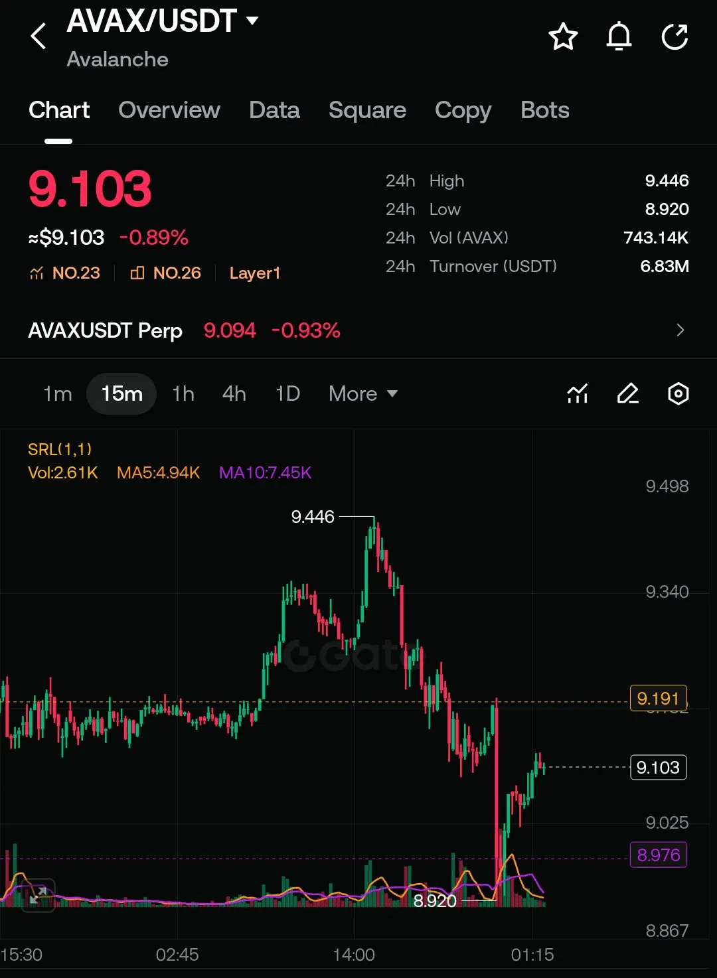Tap the 9.446 high marker on chart
This screenshot has height=978, width=717.
[313, 517]
